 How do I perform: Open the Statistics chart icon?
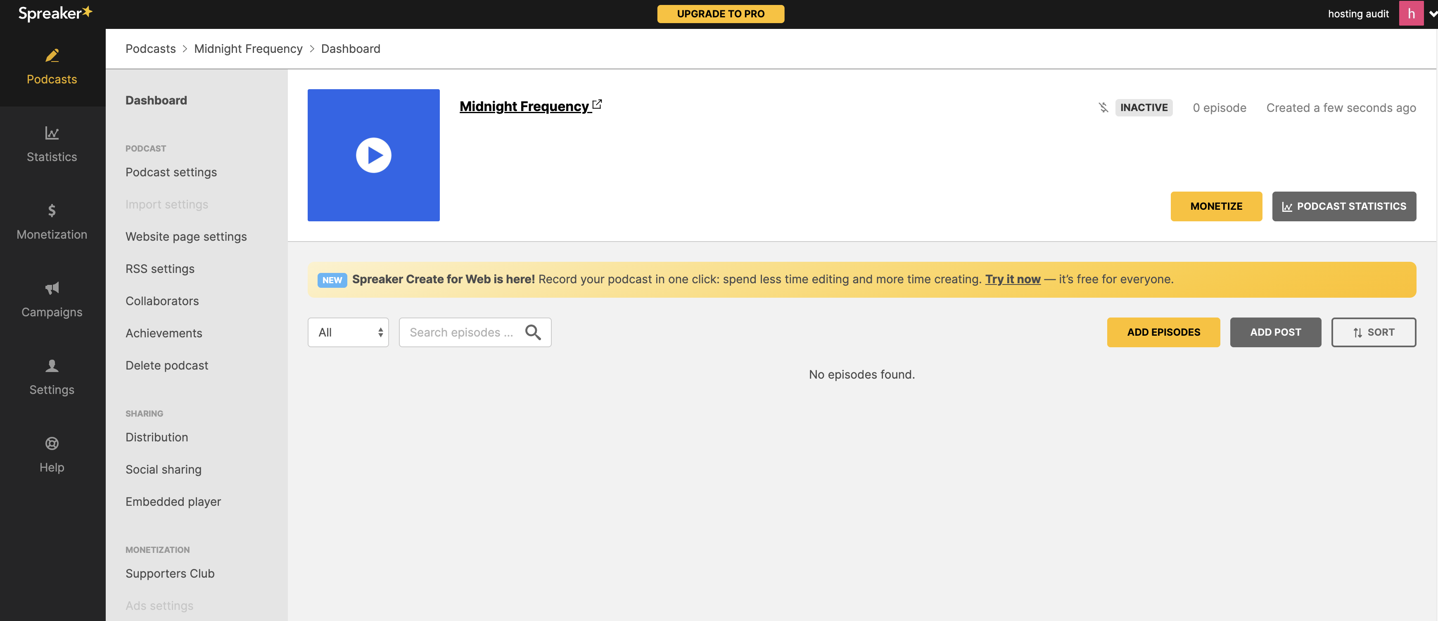52,133
